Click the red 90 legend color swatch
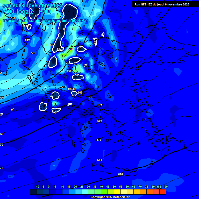199x199 pixels. pyautogui.click(x=163, y=192)
